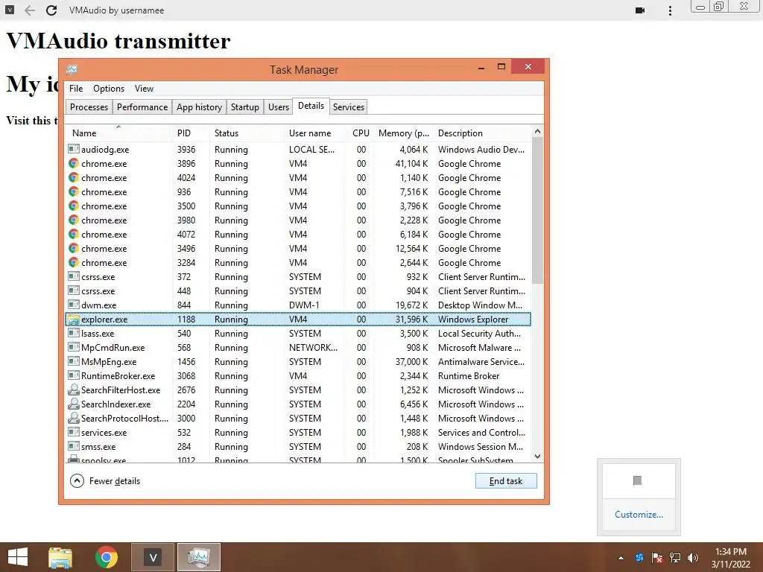The image size is (763, 572).
Task: Go back with the browser arrow
Action: pyautogui.click(x=30, y=10)
